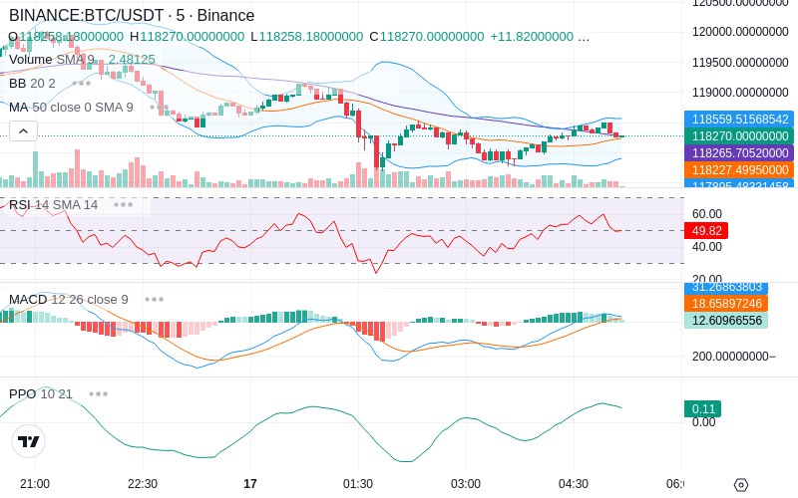Click the 119000.00000000 price axis label
This screenshot has width=798, height=498.
point(740,93)
